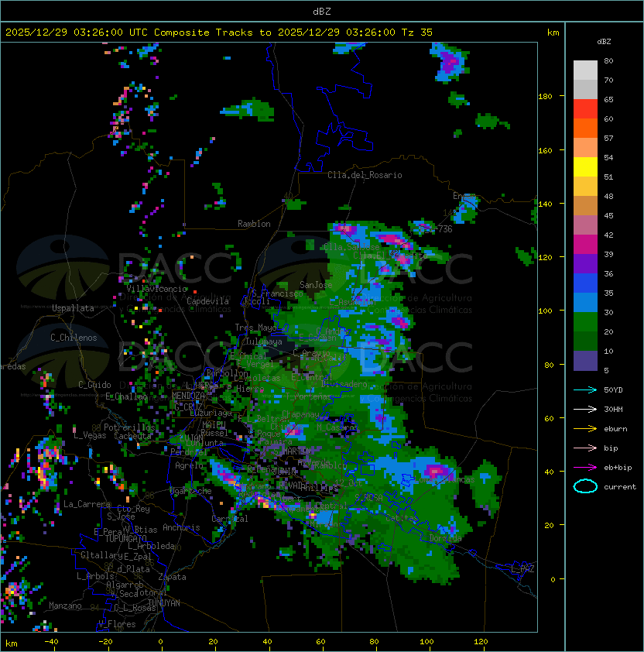This screenshot has height=652, width=644.
Task: Select the pink 42–45 dBZ swatch
Action: coord(585,225)
